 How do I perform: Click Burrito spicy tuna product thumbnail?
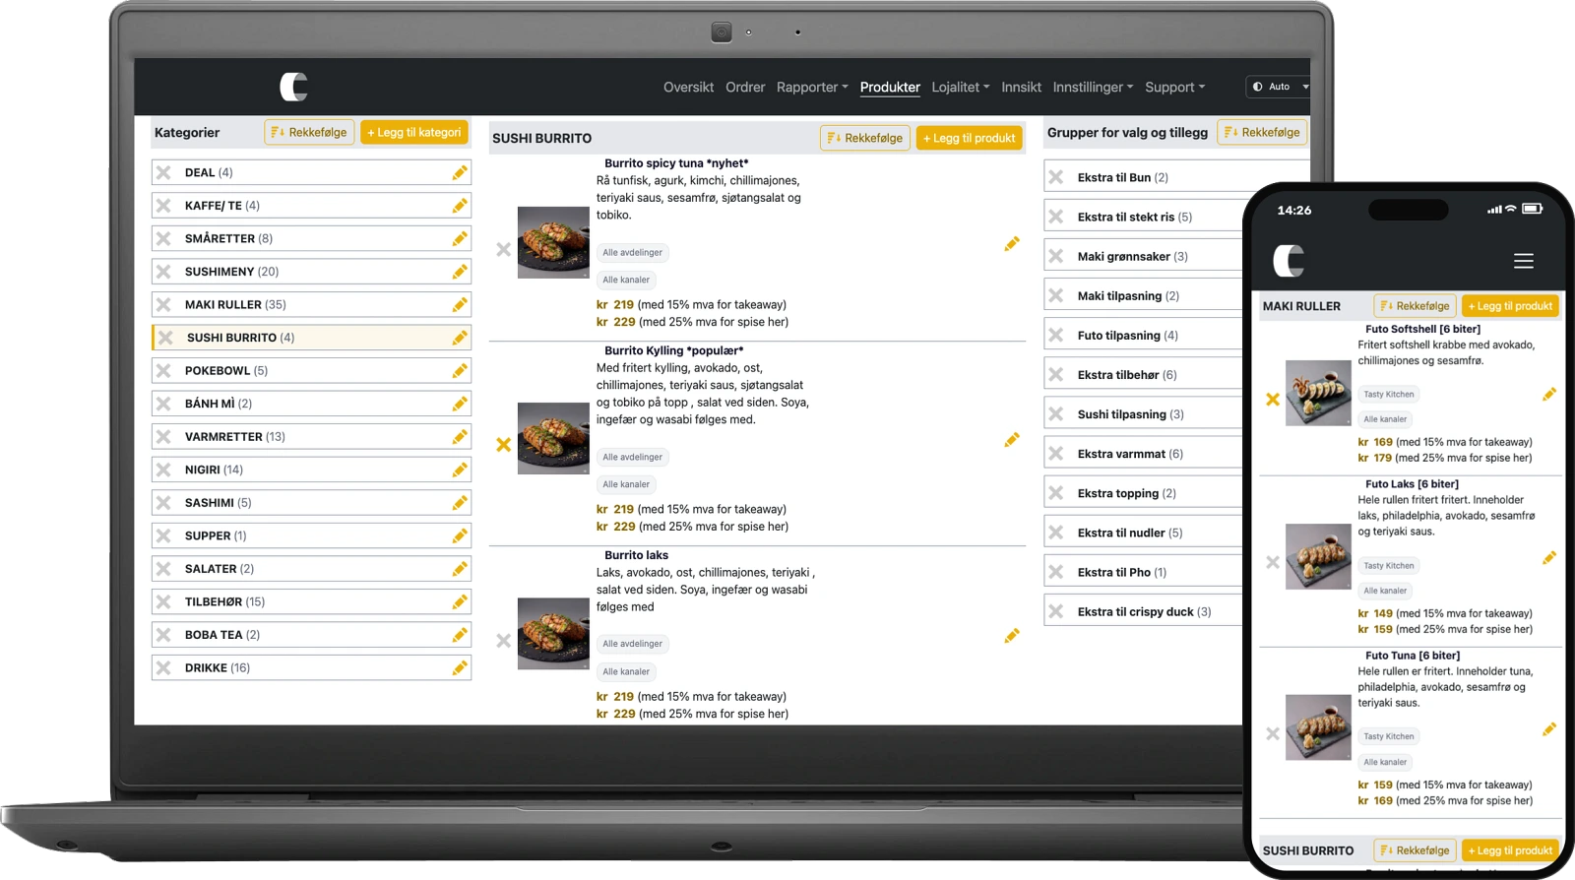click(553, 242)
